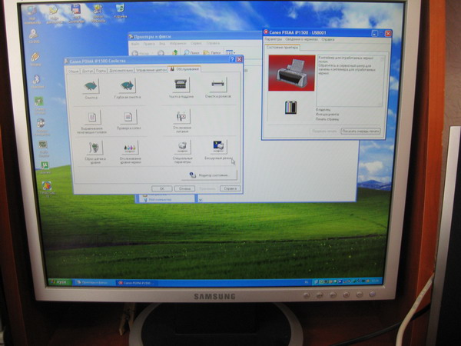
Task: Open Бесшумный режим quiet mode settings
Action: click(x=219, y=147)
